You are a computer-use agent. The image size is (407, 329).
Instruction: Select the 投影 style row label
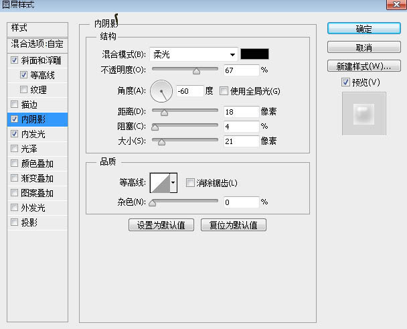tap(29, 222)
